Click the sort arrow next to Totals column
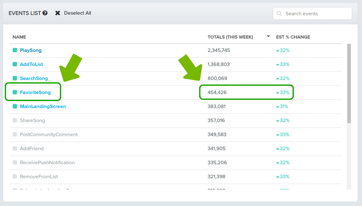The width and height of the screenshot is (362, 206). tap(268, 37)
